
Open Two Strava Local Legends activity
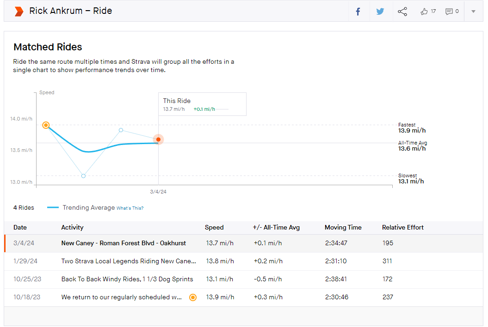click(129, 261)
